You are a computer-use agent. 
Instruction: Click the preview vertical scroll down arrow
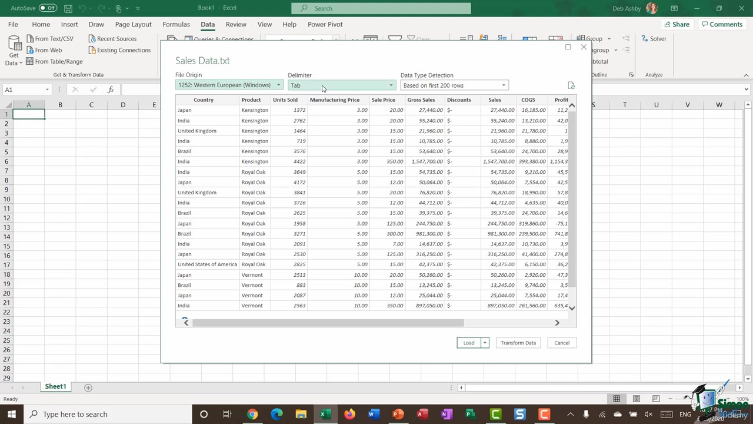pos(572,308)
